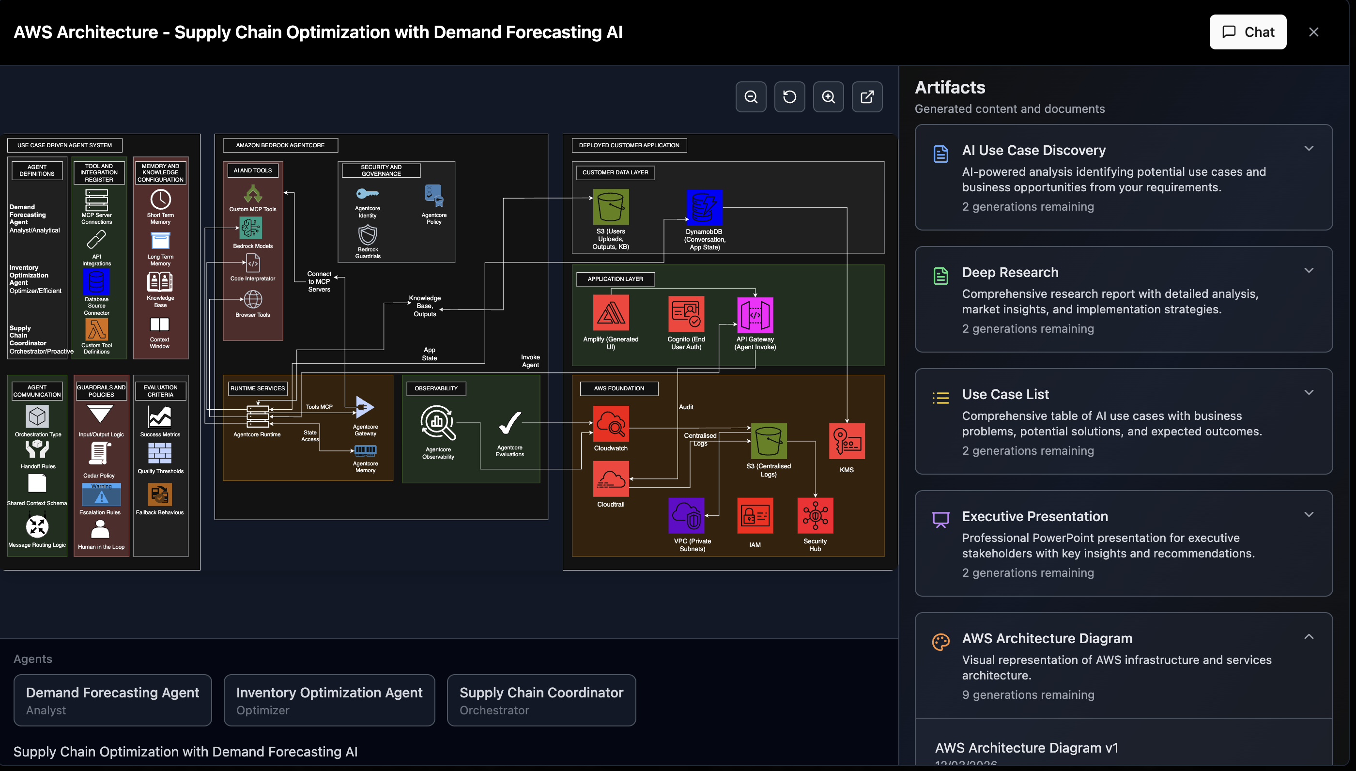Expand the Deep Research artifact card
The width and height of the screenshot is (1356, 771).
(x=1309, y=271)
